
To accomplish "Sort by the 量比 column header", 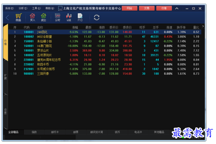I will click(196, 27).
